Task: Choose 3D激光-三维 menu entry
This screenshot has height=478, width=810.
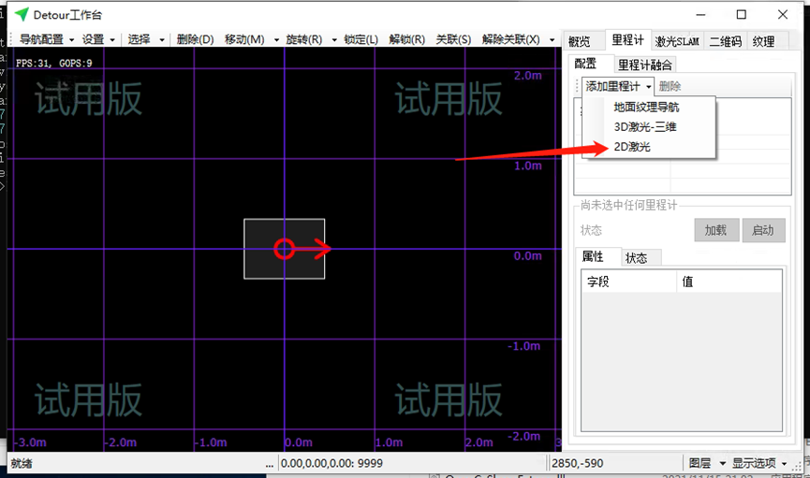Action: pyautogui.click(x=644, y=126)
